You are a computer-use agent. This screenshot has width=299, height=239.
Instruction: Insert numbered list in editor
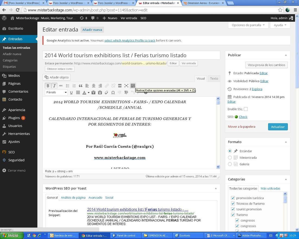point(74,86)
